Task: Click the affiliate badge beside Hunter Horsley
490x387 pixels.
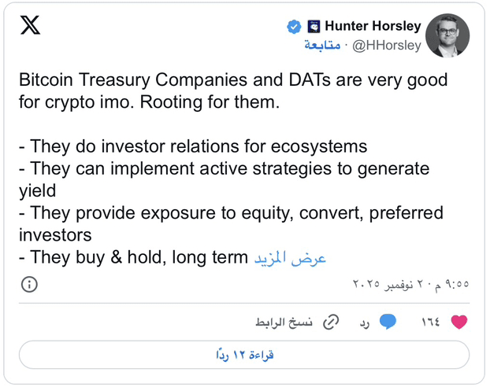Action: point(314,27)
